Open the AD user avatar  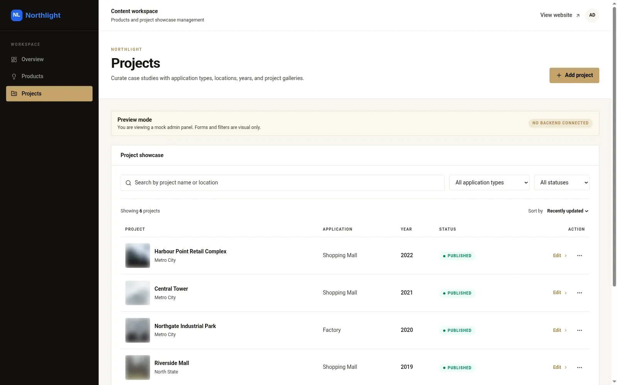coord(592,15)
